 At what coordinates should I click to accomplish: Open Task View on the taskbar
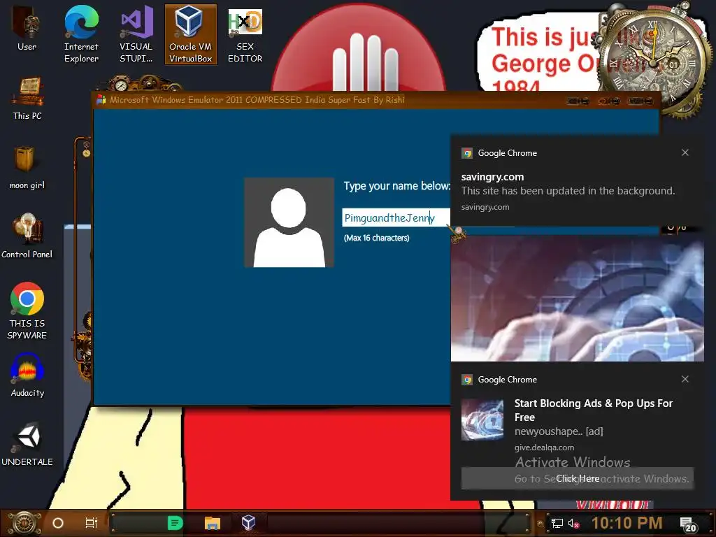pyautogui.click(x=92, y=523)
